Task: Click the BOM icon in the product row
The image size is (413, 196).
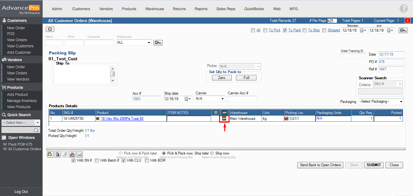Action: pyautogui.click(x=224, y=119)
